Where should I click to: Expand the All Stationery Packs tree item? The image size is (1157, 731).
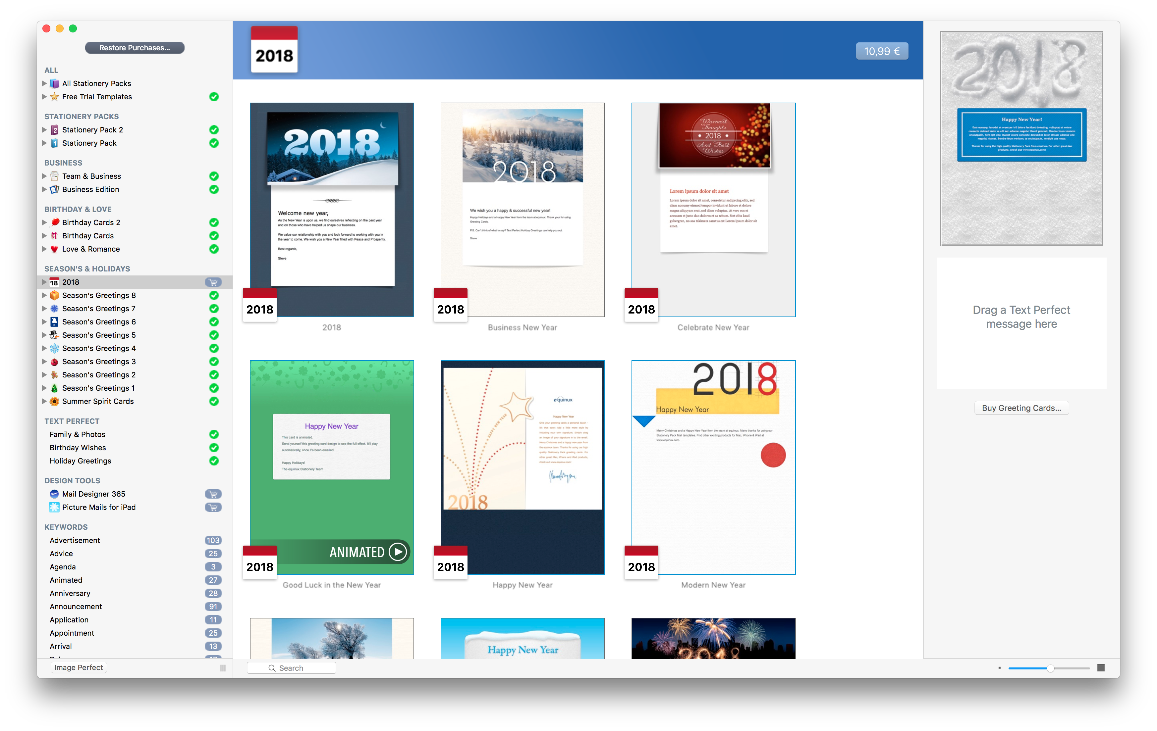(45, 83)
